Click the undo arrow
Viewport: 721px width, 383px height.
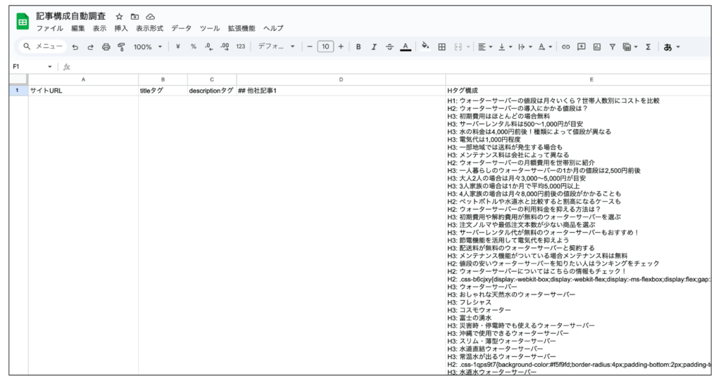pos(75,47)
